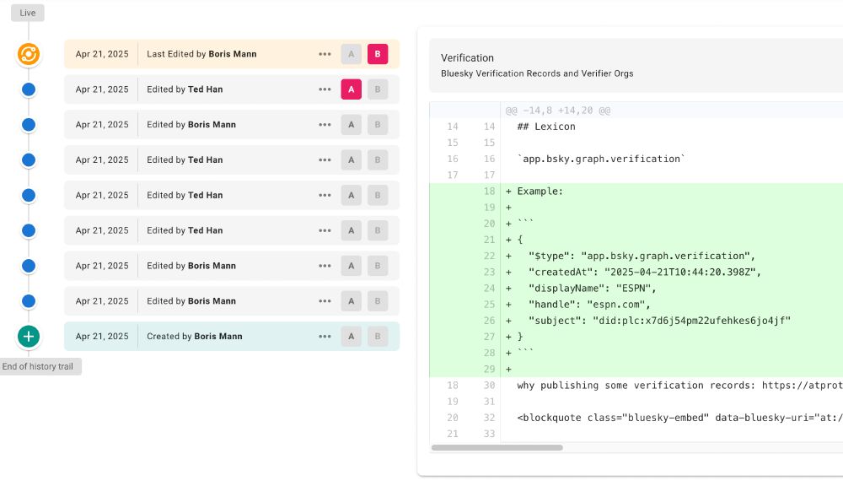
Task: Open the options menu for Created by Boris Mann
Action: (325, 337)
